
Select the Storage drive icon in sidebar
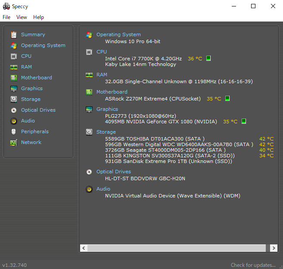pyautogui.click(x=14, y=99)
